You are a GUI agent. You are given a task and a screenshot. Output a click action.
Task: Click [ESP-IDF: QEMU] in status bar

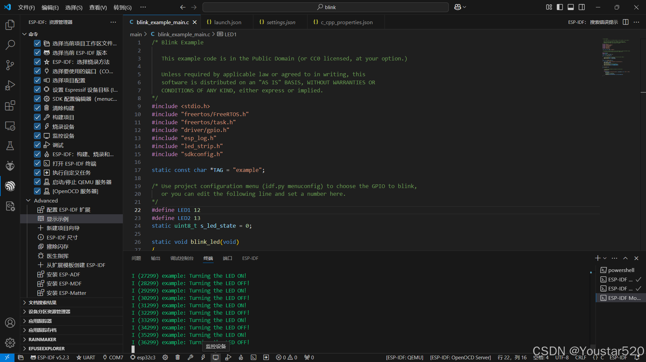coord(405,357)
